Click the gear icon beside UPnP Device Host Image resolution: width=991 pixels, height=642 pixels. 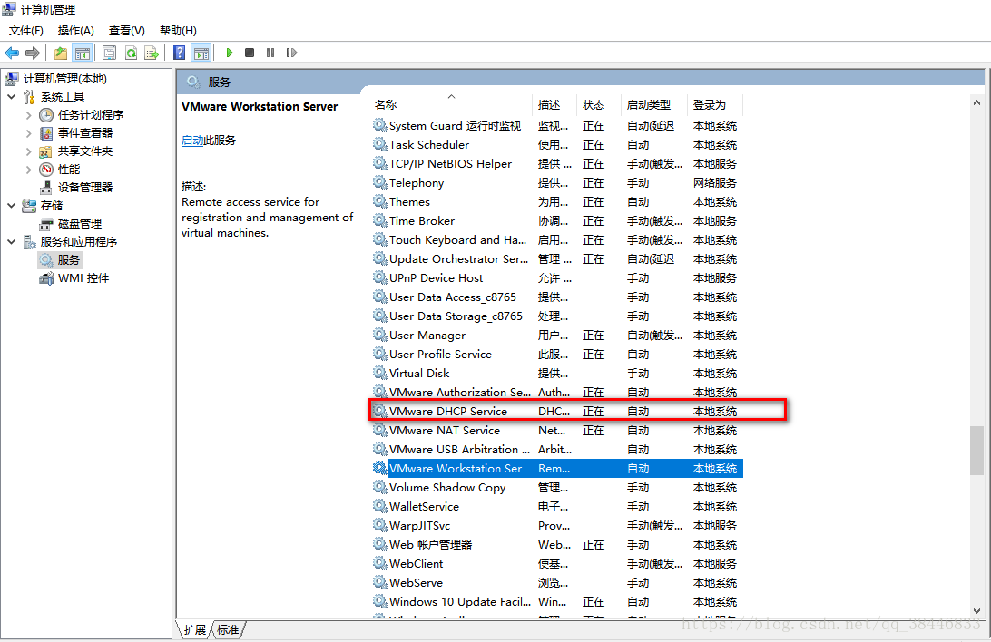coord(379,277)
